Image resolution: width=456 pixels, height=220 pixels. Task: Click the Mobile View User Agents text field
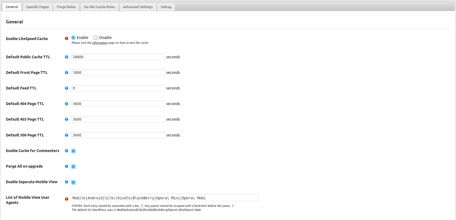click(165, 198)
